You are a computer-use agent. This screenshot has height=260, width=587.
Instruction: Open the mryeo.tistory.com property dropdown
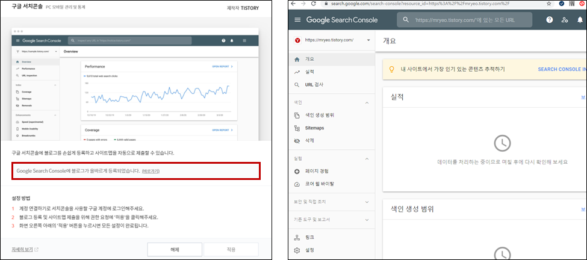click(368, 40)
